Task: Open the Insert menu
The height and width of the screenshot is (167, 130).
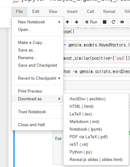Action: click(x=72, y=11)
